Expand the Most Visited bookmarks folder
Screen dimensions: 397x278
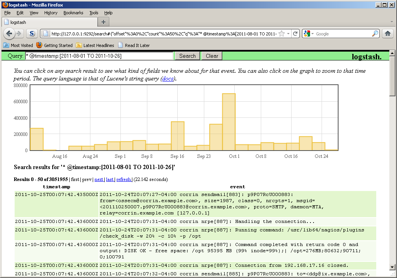[x=6, y=45]
